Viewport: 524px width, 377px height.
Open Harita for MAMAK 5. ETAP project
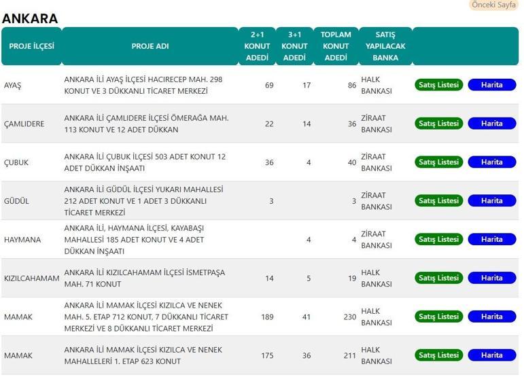492,317
